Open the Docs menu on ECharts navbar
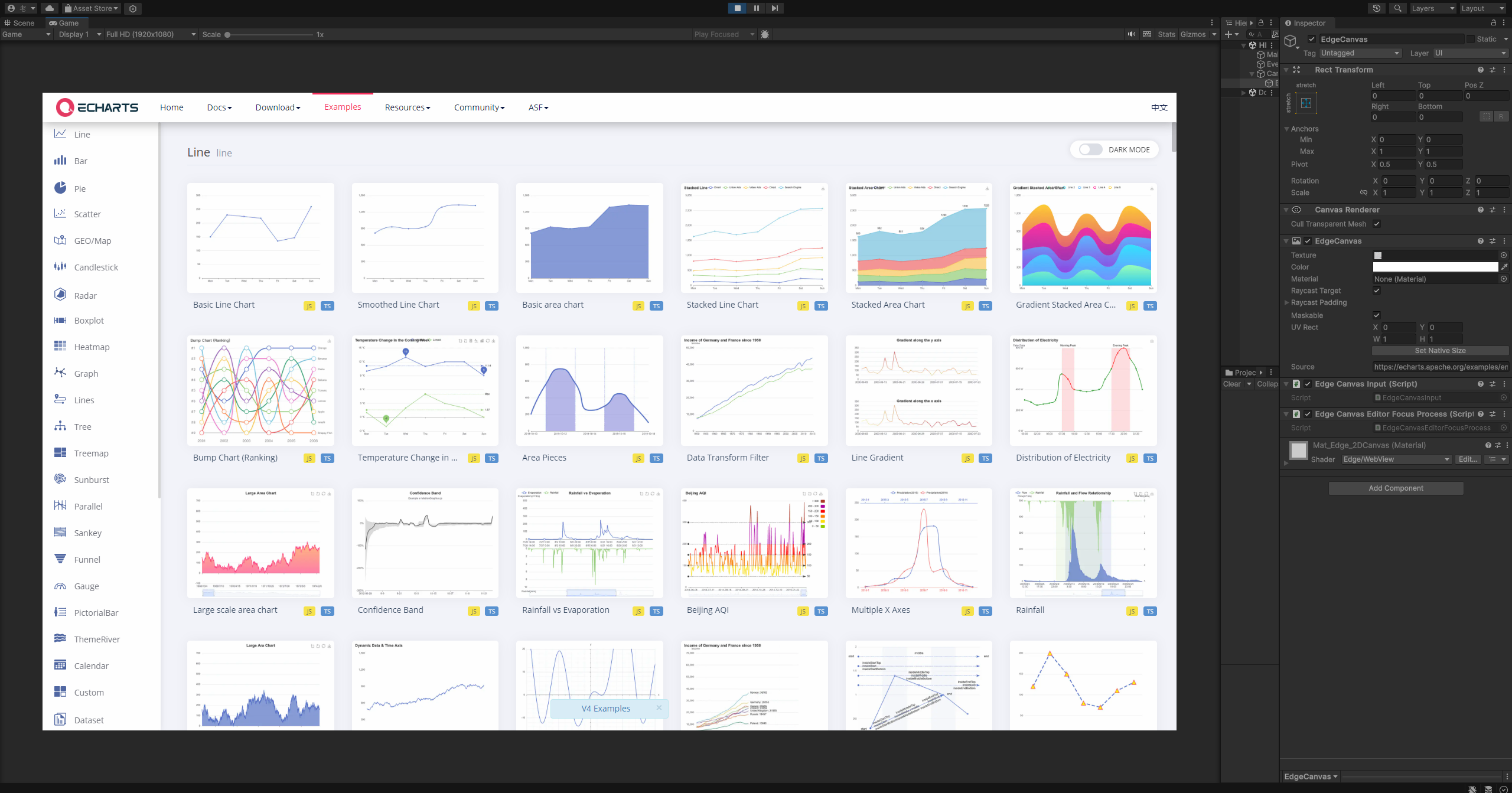Image resolution: width=1512 pixels, height=793 pixels. [219, 107]
